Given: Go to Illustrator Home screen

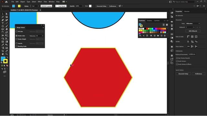Looking at the screenshot, I should pos(6,2).
